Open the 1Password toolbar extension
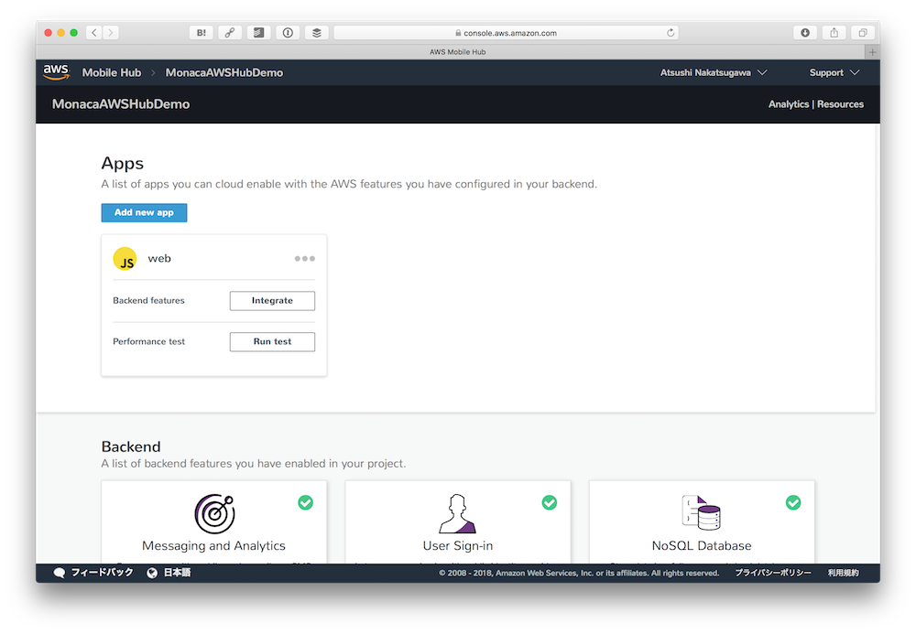Image resolution: width=916 pixels, height=634 pixels. click(x=288, y=33)
